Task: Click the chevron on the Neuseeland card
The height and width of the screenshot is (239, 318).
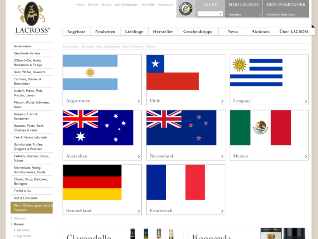Action: [222, 157]
